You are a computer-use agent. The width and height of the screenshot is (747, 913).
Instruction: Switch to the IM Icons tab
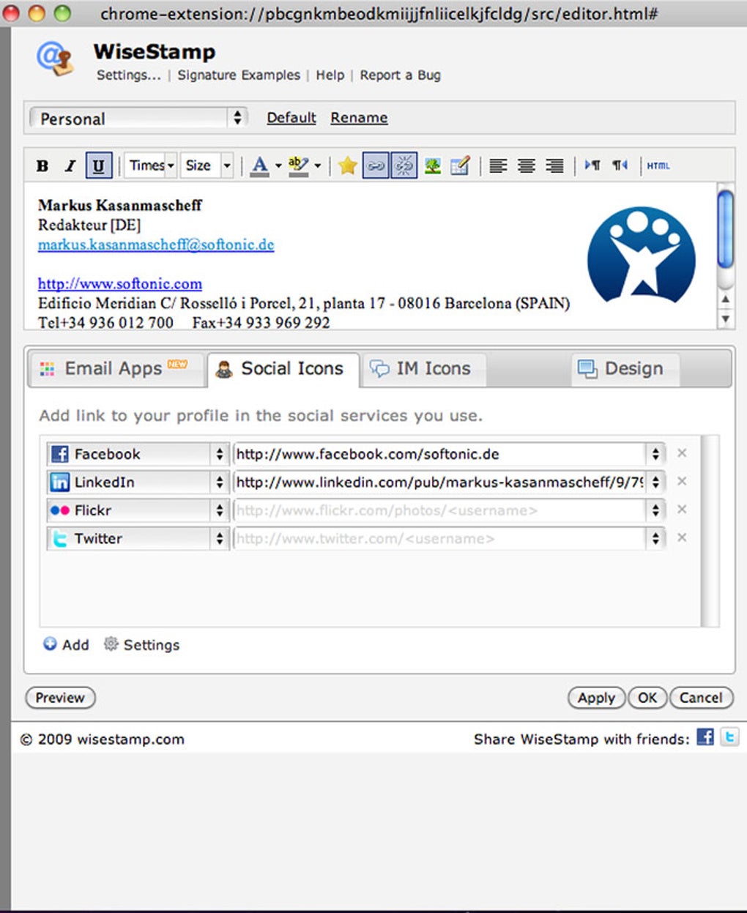coord(423,368)
